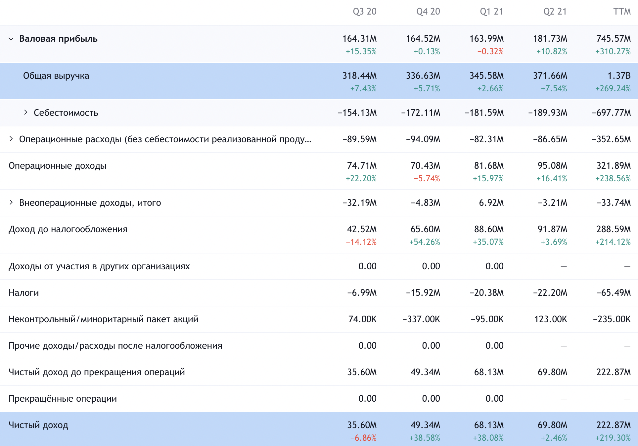Click the Доход до налогообложения label

tap(68, 229)
